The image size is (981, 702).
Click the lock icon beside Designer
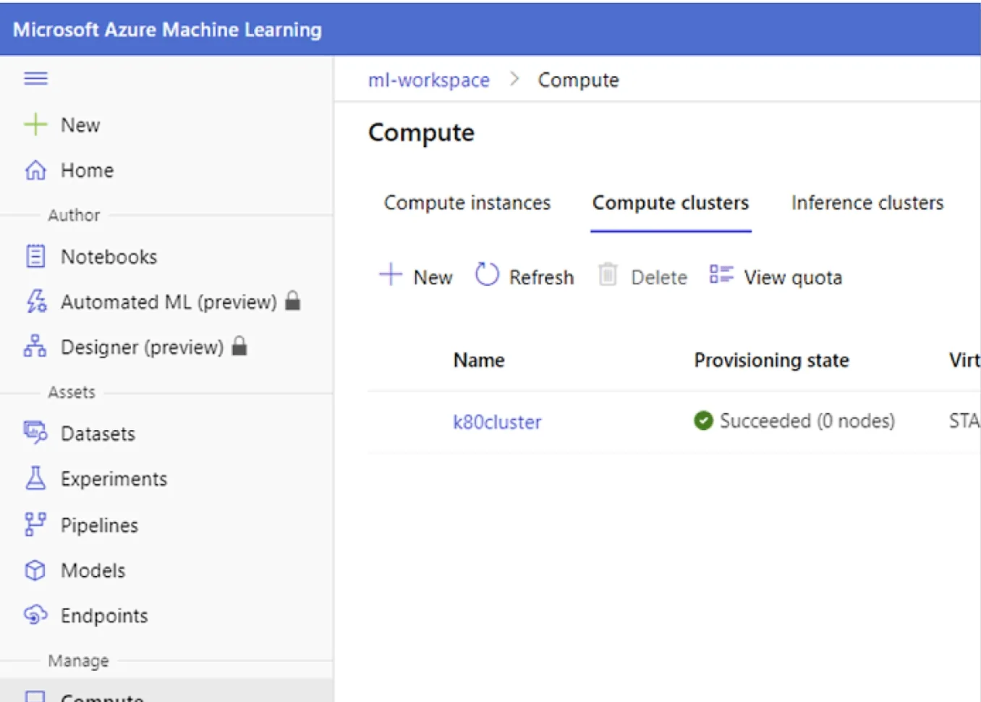239,346
